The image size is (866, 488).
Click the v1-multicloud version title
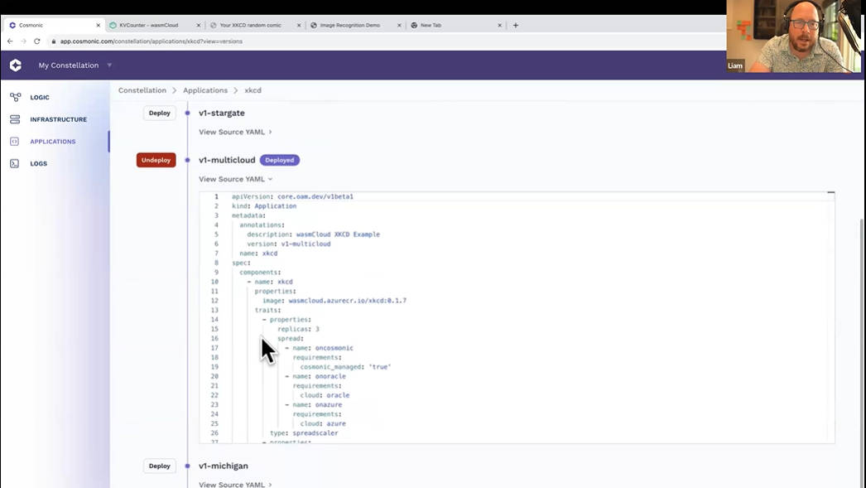click(x=227, y=160)
